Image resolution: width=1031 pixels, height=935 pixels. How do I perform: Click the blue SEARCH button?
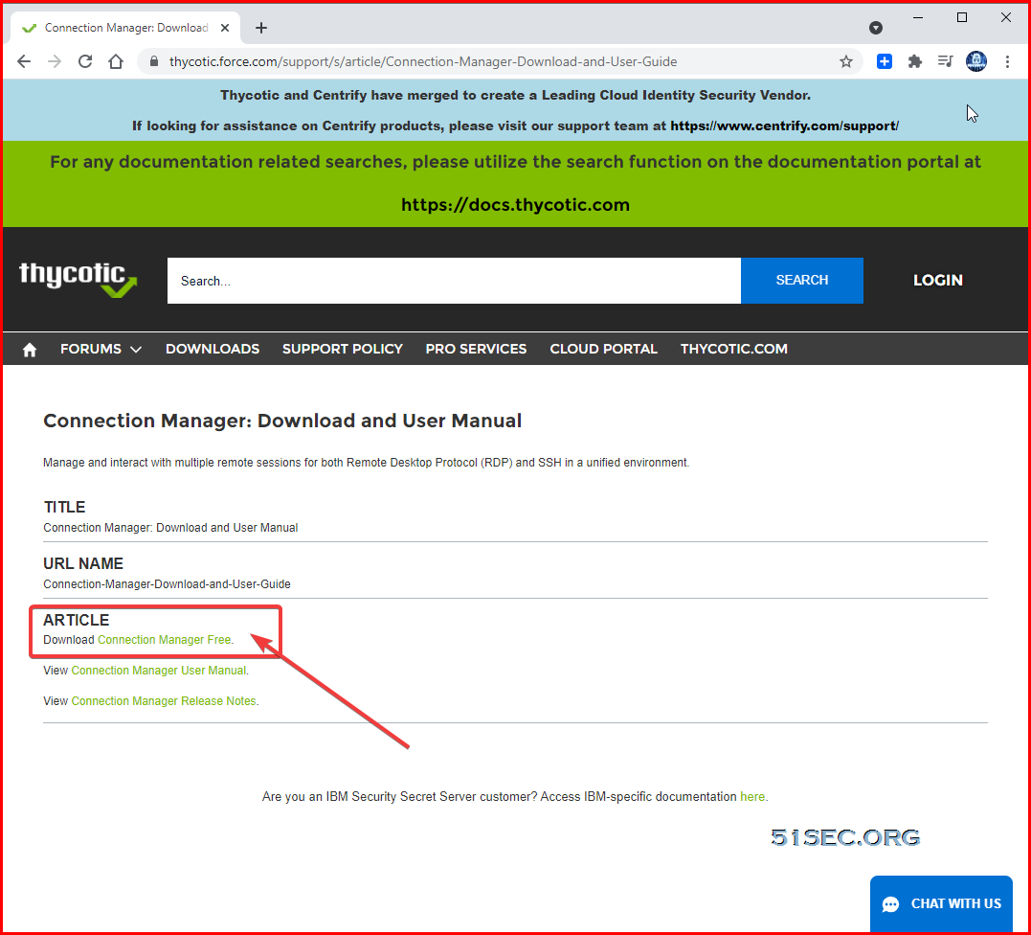coord(802,281)
